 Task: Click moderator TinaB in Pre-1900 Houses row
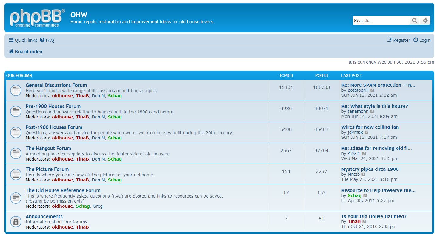tap(82, 117)
